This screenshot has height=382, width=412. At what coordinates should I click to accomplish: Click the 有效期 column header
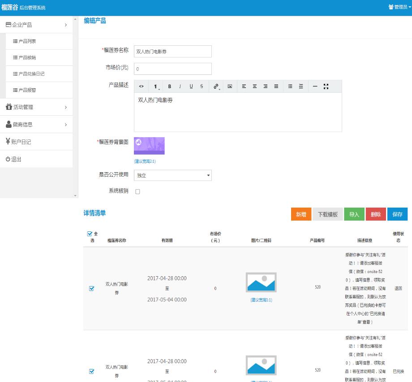pyautogui.click(x=167, y=240)
